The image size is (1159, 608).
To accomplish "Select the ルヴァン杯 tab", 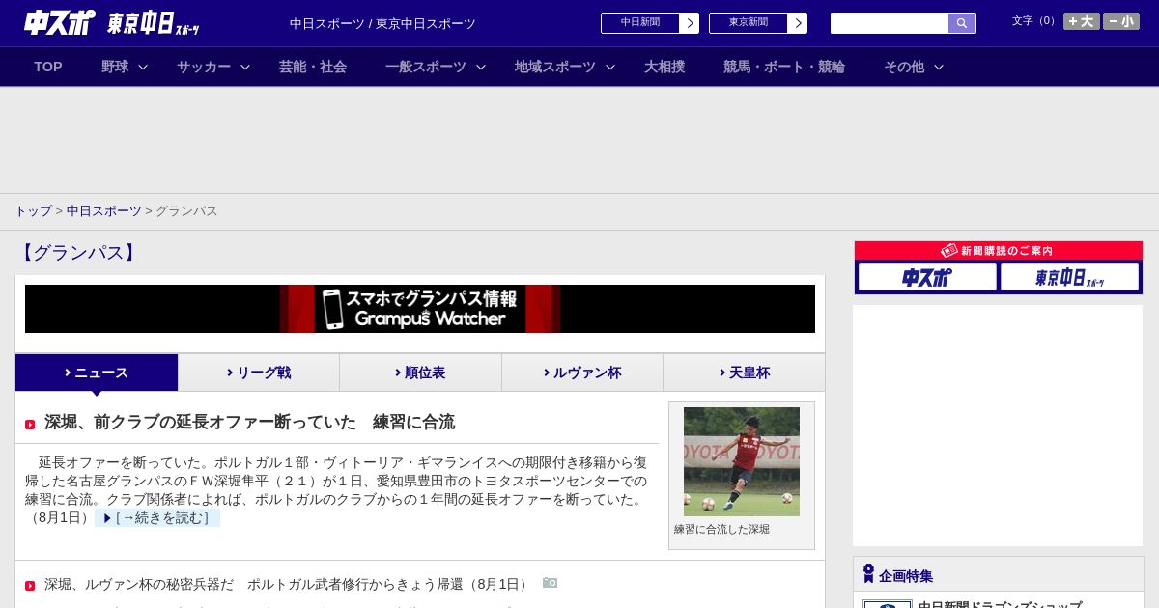I will [582, 373].
